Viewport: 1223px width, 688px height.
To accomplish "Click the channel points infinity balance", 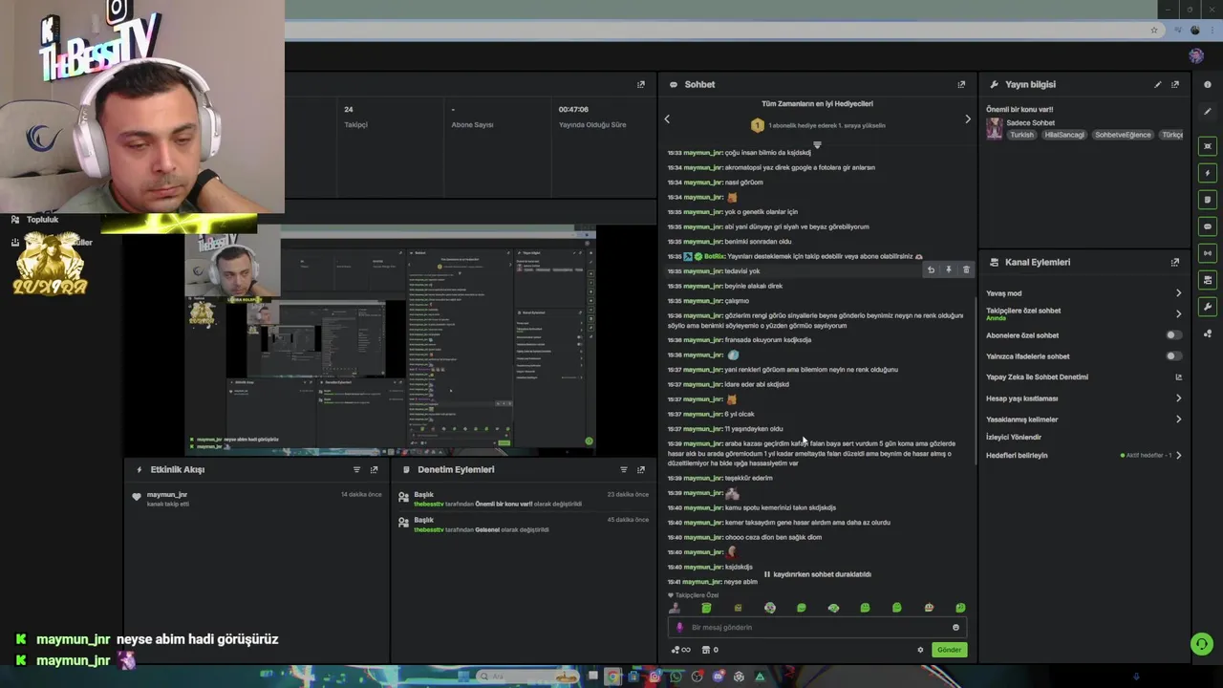I will (680, 650).
